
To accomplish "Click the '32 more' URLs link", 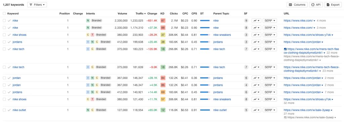I will 289,103.
